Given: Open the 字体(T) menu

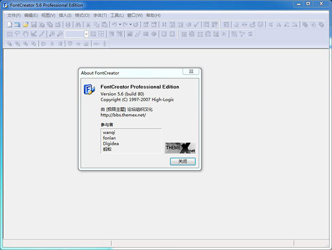Looking at the screenshot, I should [100, 15].
